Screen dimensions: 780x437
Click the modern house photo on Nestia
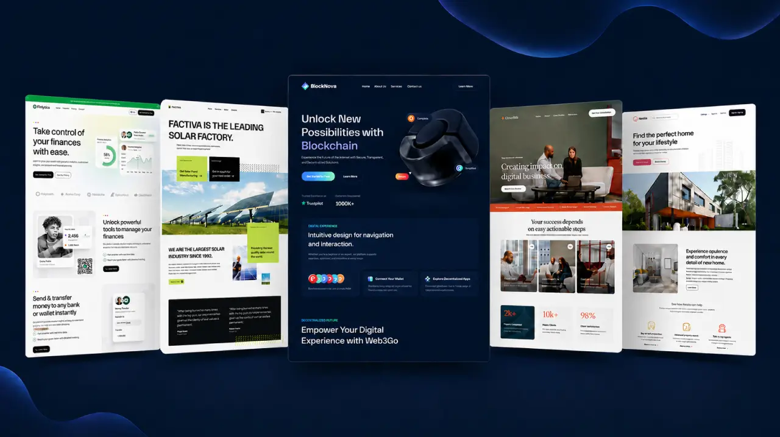click(x=689, y=200)
